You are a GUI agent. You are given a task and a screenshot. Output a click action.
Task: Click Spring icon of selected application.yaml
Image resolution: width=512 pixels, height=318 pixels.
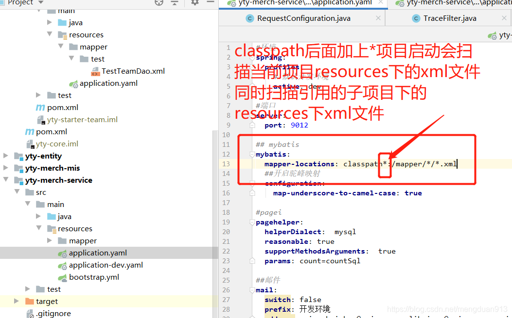62,253
